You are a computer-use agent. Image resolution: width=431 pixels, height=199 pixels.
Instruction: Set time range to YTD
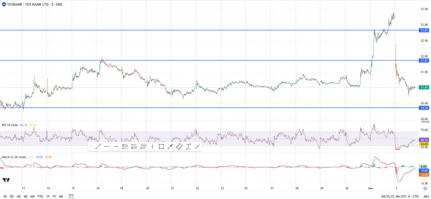coord(40,196)
